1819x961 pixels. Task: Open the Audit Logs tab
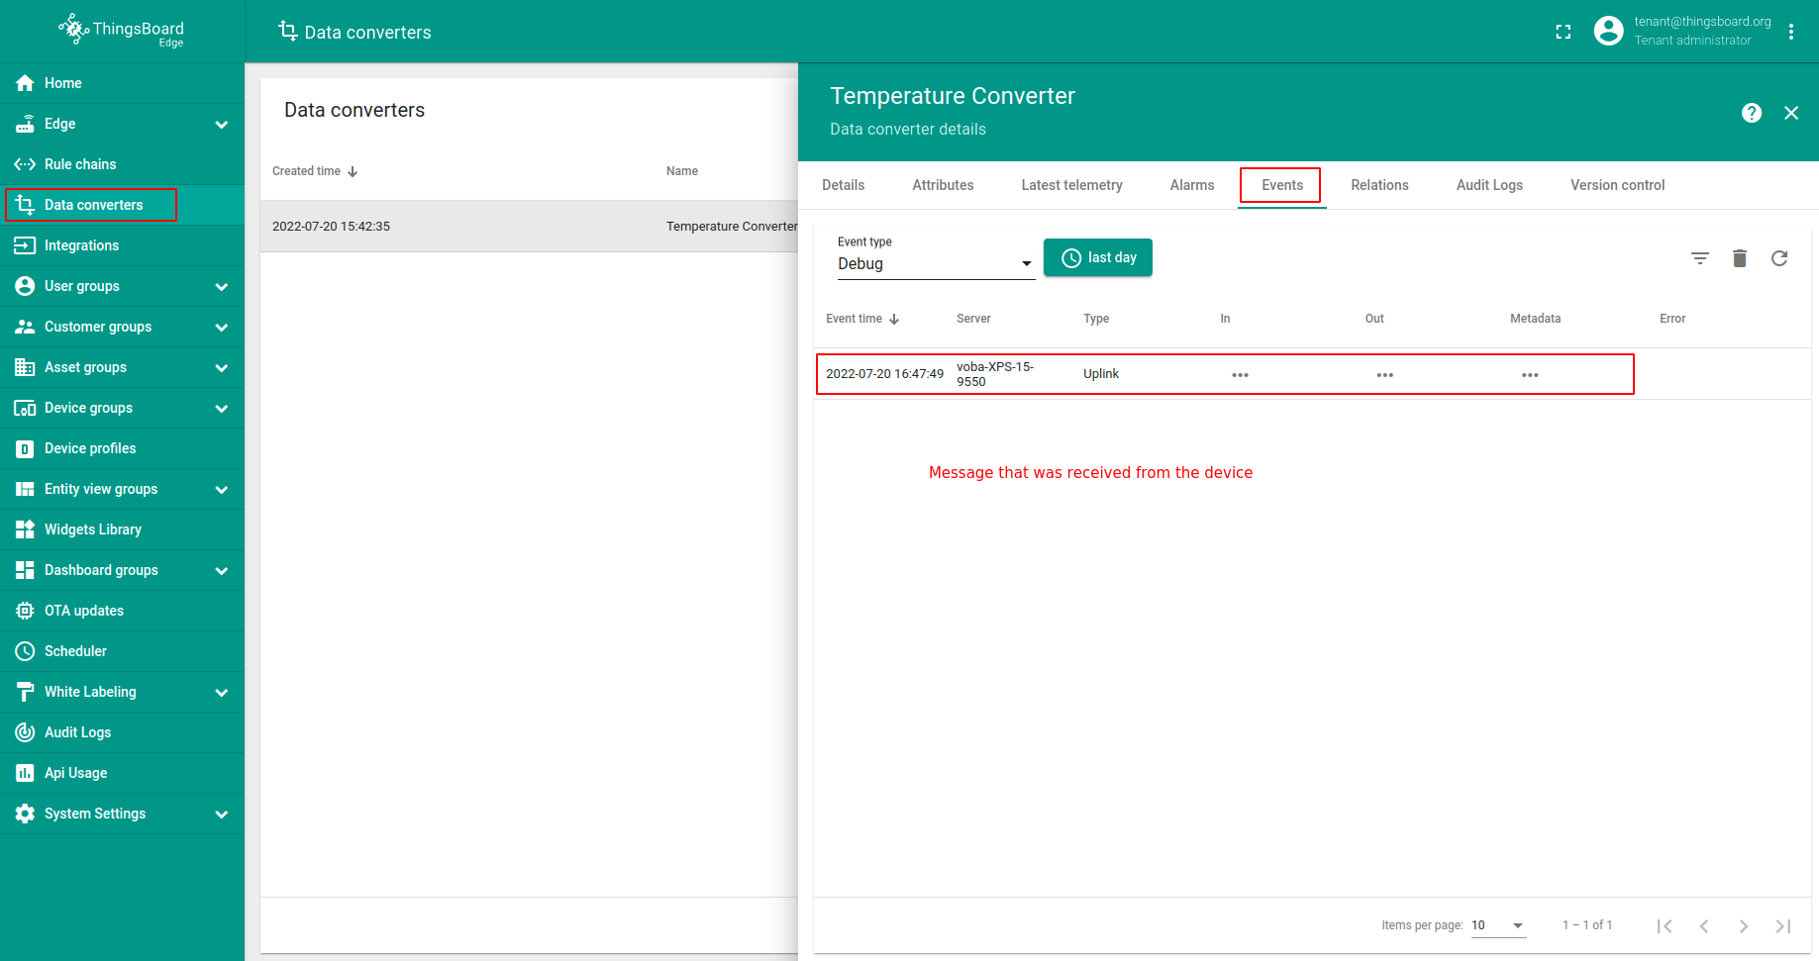tap(1489, 185)
